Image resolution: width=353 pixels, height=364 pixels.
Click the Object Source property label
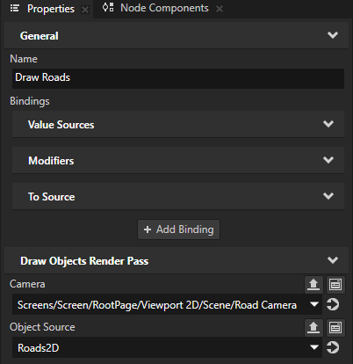pyautogui.click(x=42, y=327)
